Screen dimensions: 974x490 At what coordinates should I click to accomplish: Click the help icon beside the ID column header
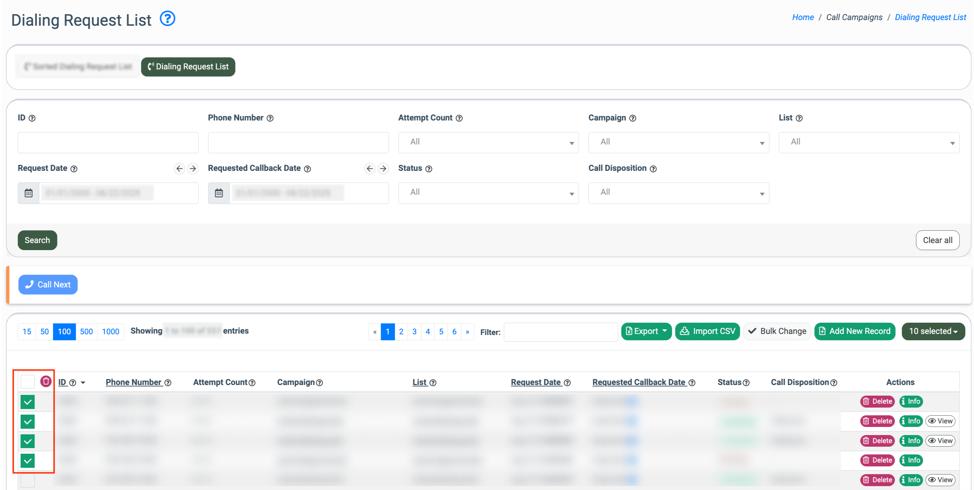pyautogui.click(x=73, y=383)
